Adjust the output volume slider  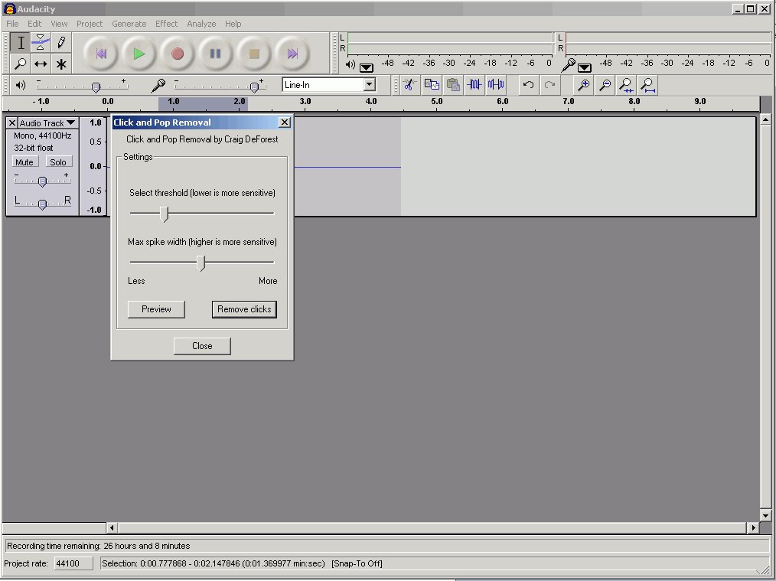[96, 87]
